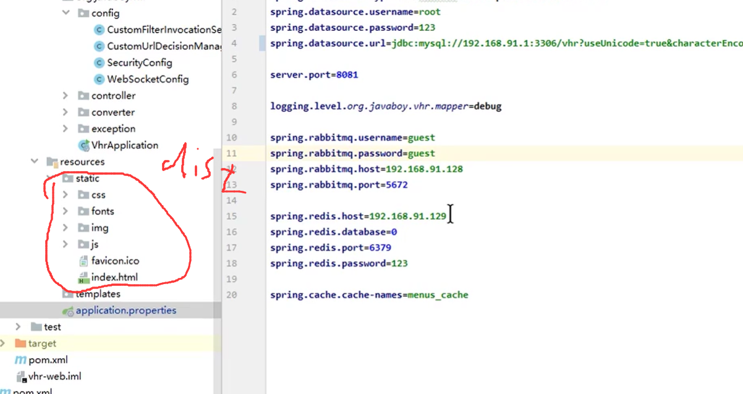Open VhrApplication main class
This screenshot has height=394, width=743.
pyautogui.click(x=125, y=145)
